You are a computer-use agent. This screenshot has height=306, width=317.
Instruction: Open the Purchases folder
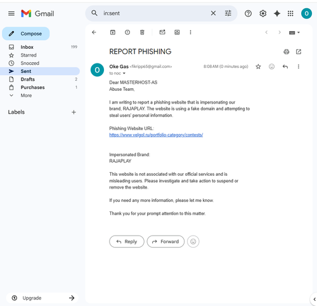(40, 87)
